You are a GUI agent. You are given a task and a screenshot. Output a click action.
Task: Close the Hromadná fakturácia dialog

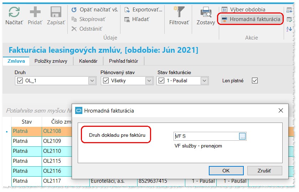point(281,110)
